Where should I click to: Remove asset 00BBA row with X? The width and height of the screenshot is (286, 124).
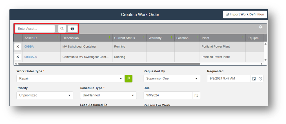[18, 47]
